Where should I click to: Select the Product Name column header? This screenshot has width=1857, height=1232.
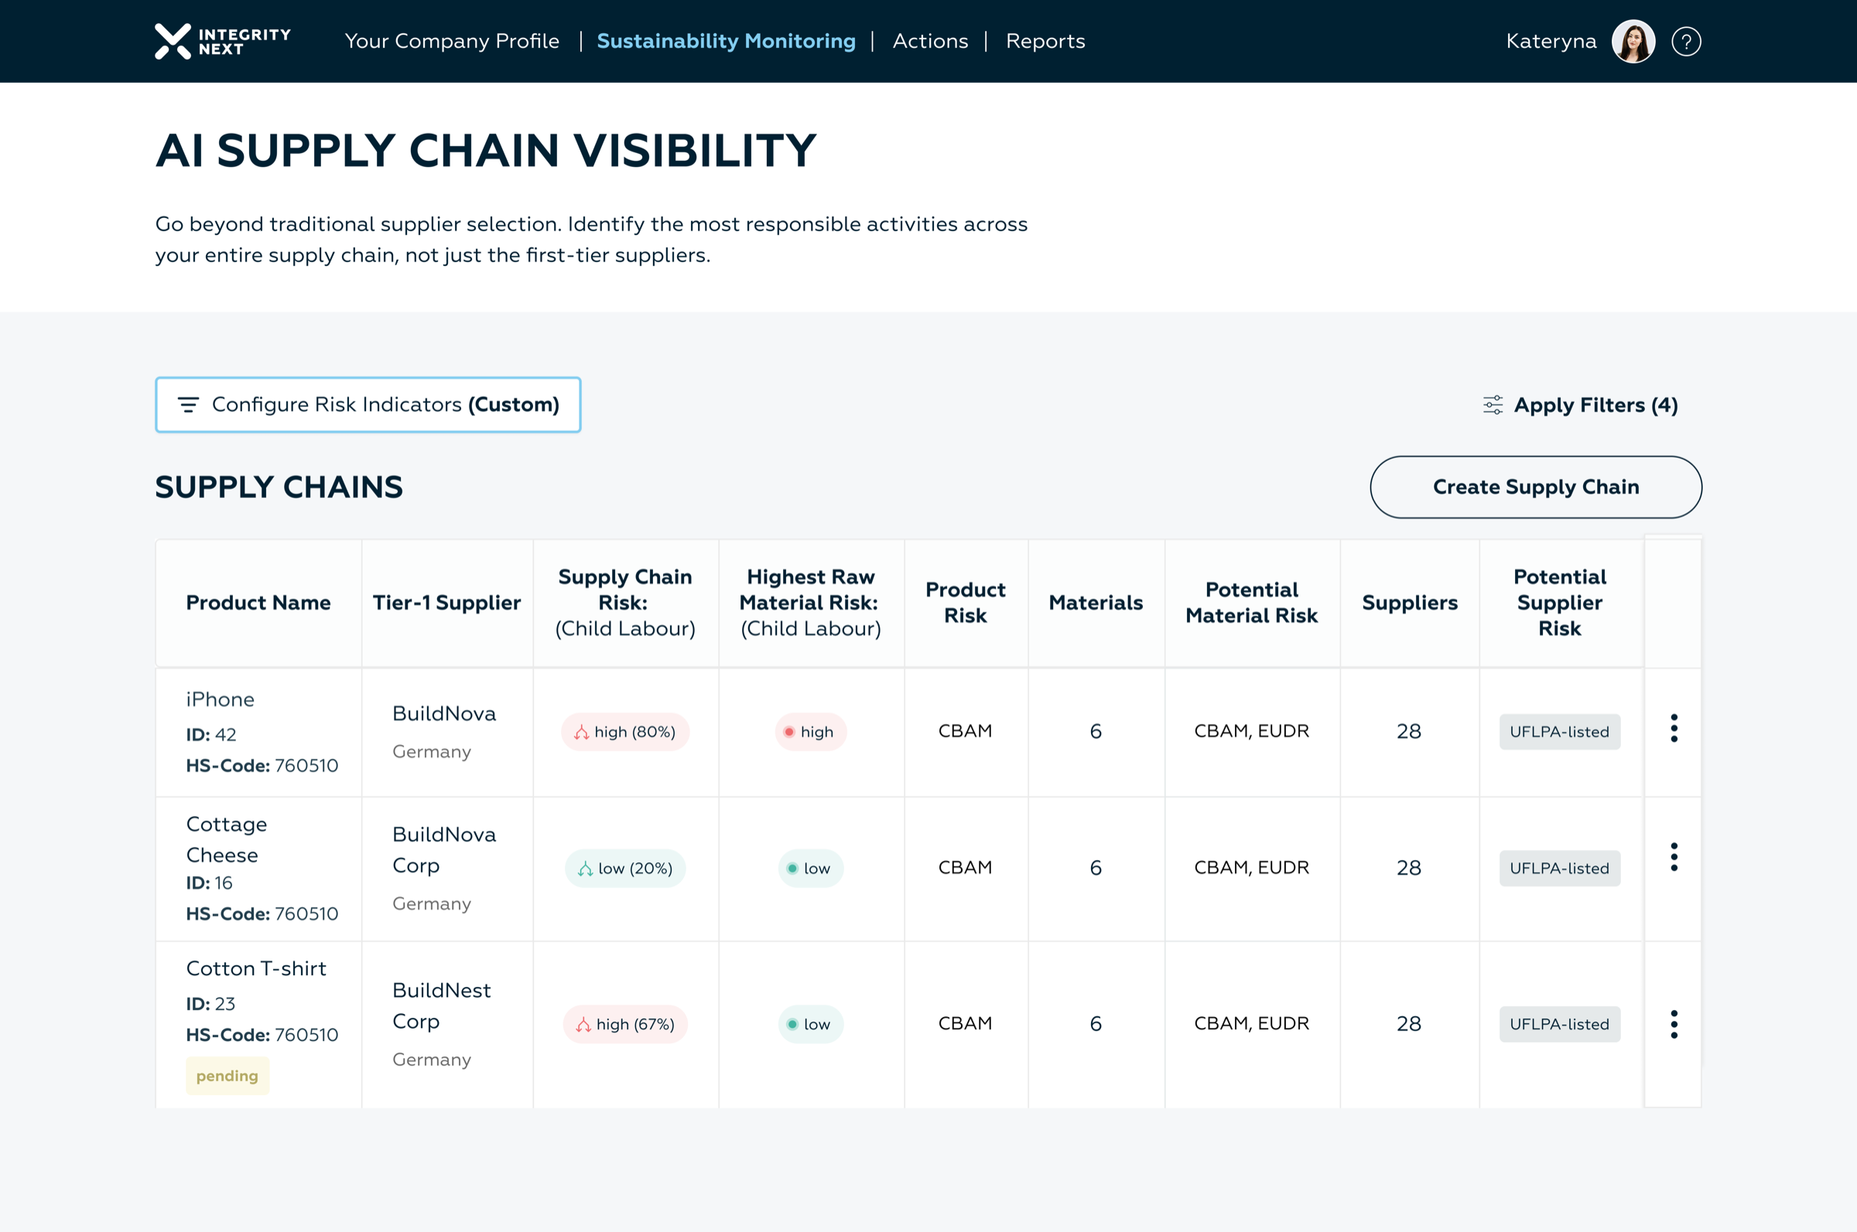258,602
